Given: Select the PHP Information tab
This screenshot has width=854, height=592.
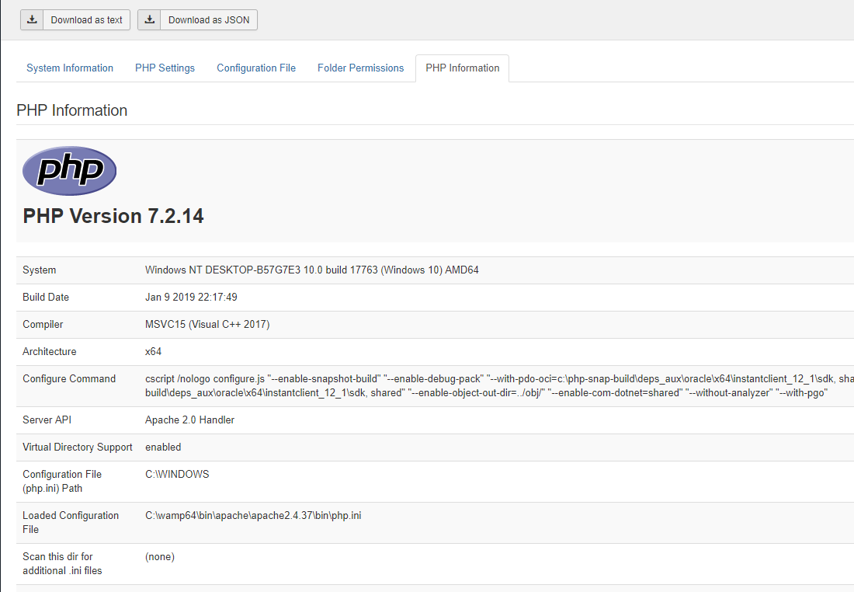Looking at the screenshot, I should click(462, 68).
